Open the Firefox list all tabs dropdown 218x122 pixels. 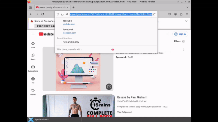[x=187, y=7]
